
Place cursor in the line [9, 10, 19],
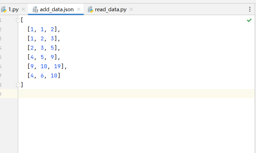pyautogui.click(x=47, y=66)
